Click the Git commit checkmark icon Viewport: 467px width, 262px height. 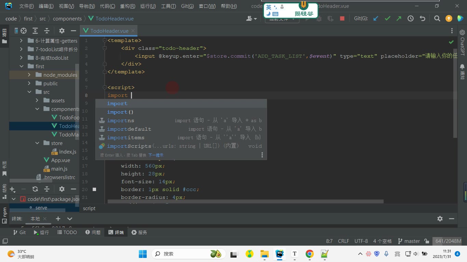coord(387,19)
